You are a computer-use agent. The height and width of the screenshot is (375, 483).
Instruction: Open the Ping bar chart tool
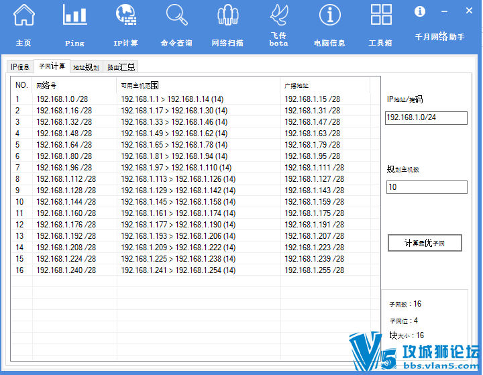click(74, 15)
